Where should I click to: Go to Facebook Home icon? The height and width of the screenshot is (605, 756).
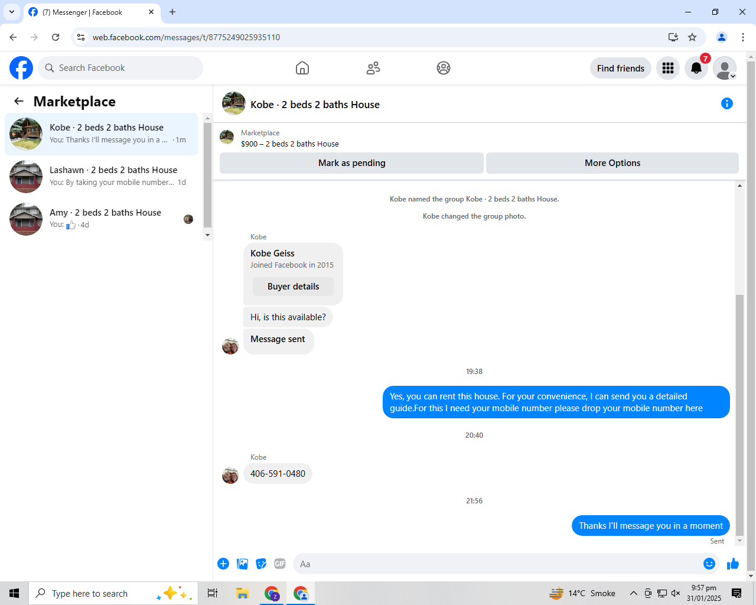(302, 68)
